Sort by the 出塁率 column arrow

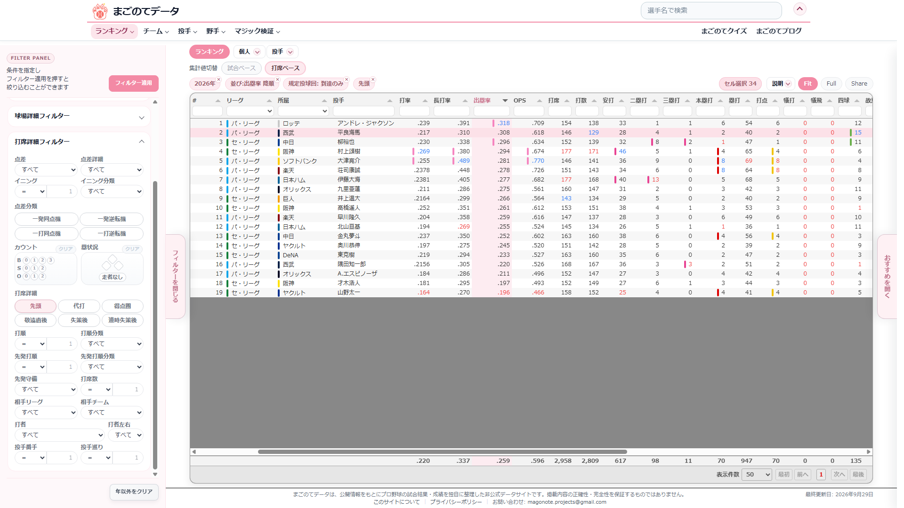[x=505, y=101]
